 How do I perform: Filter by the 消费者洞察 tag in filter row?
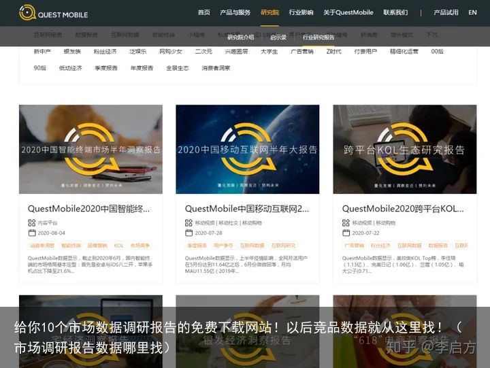point(216,68)
